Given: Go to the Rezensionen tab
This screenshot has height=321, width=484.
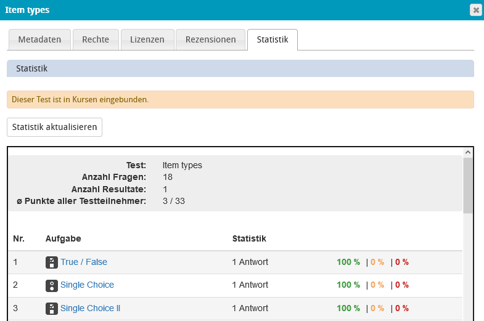Looking at the screenshot, I should [211, 39].
